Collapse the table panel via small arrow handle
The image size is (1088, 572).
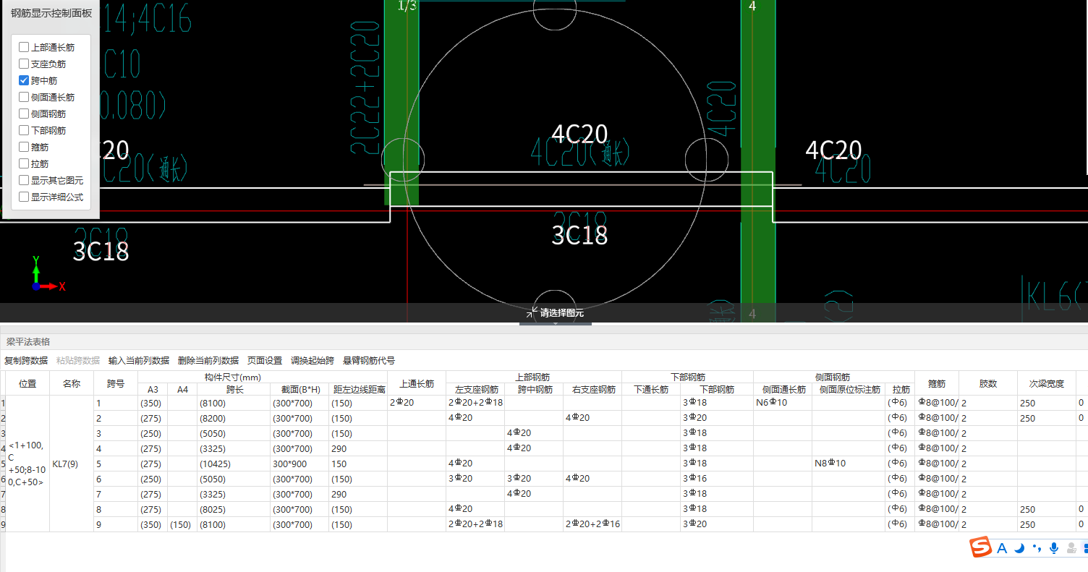556,323
